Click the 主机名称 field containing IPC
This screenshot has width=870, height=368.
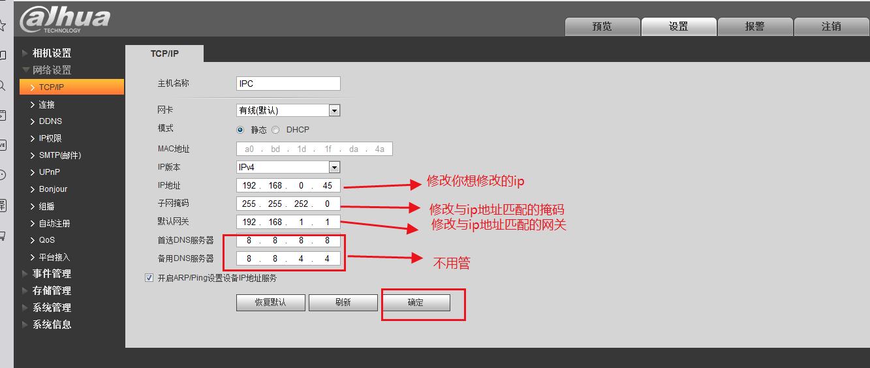click(x=288, y=84)
